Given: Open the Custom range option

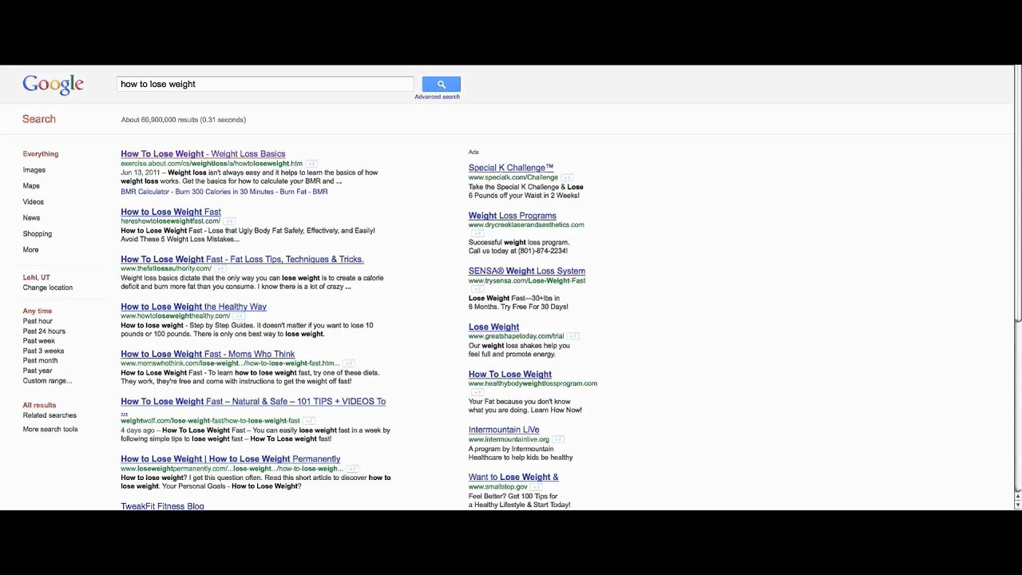Looking at the screenshot, I should click(x=47, y=380).
